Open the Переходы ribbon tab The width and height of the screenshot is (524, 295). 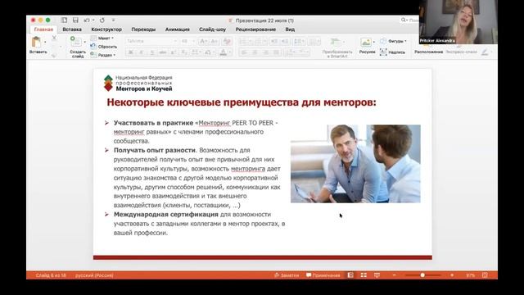pyautogui.click(x=143, y=29)
